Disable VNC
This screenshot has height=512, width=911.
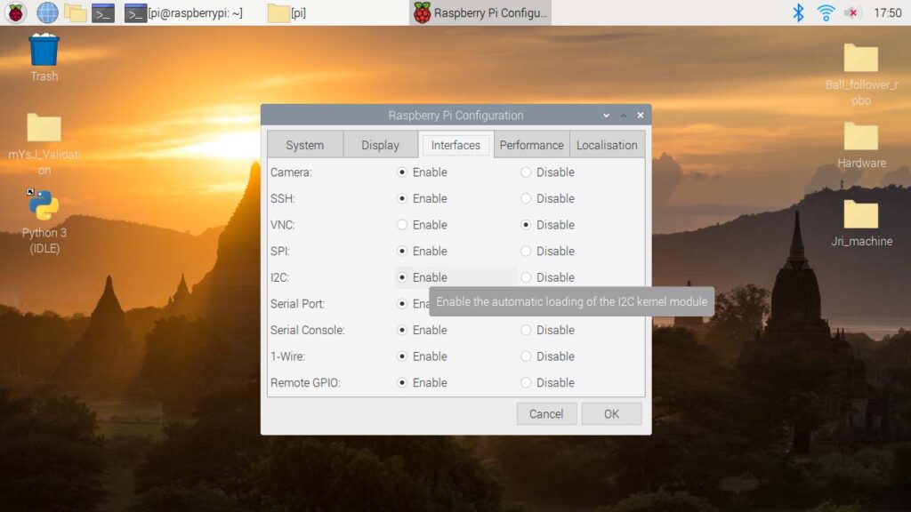tap(526, 225)
